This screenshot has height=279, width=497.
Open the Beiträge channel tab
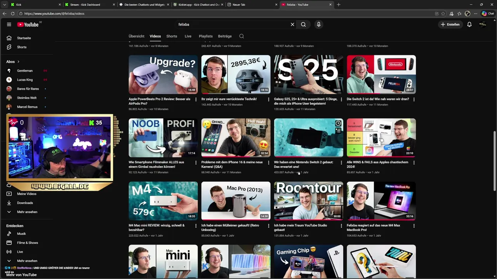click(x=225, y=36)
